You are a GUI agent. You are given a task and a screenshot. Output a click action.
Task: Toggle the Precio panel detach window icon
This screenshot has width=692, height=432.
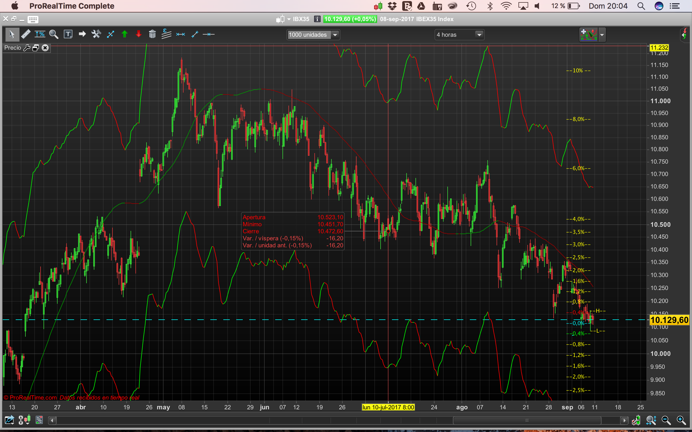point(36,48)
